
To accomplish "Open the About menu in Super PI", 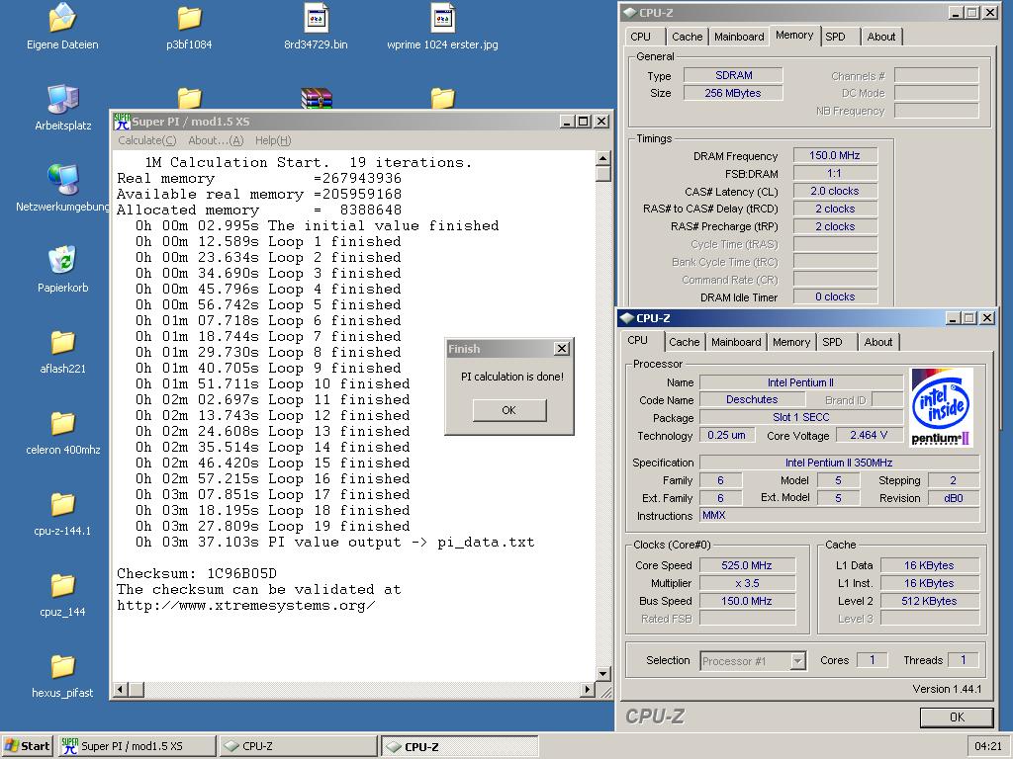I will pyautogui.click(x=216, y=140).
